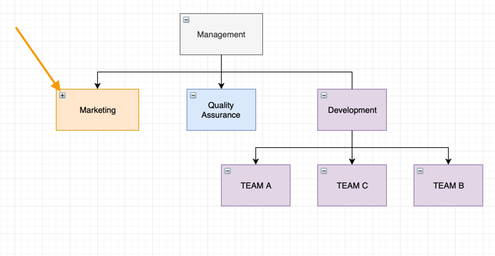Select the TEAM A box
Image resolution: width=495 pixels, height=256 pixels.
tap(255, 185)
